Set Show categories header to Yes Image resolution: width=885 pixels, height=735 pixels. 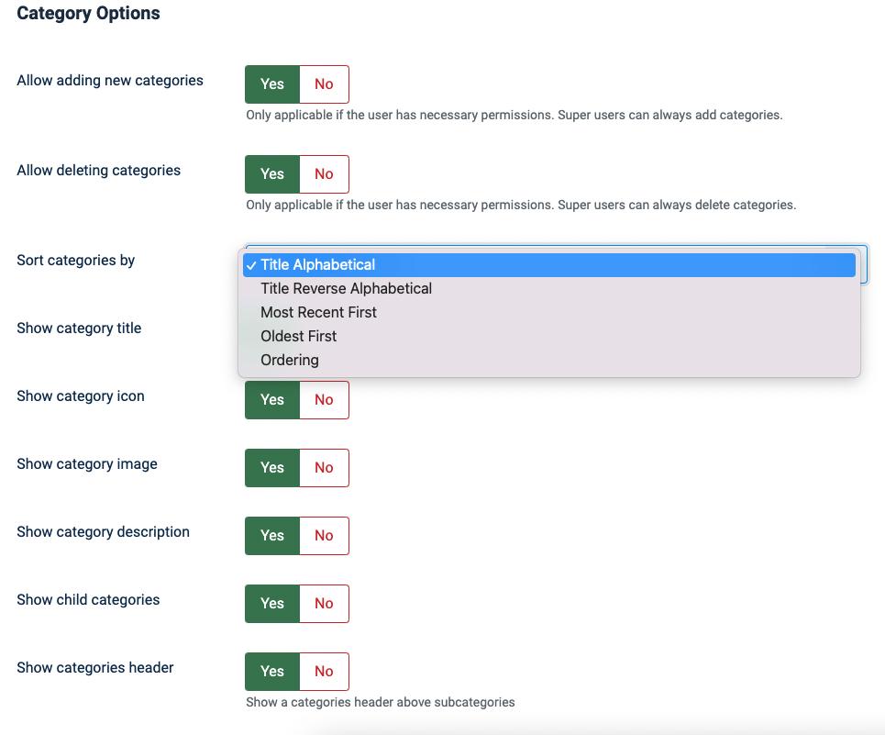[x=272, y=671]
